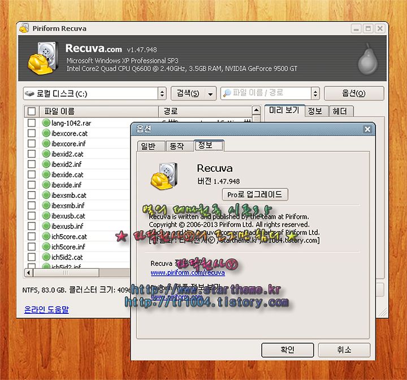Open the 로컬 디스크 (C:) drive dropdown
This screenshot has height=380, width=407.
162,93
